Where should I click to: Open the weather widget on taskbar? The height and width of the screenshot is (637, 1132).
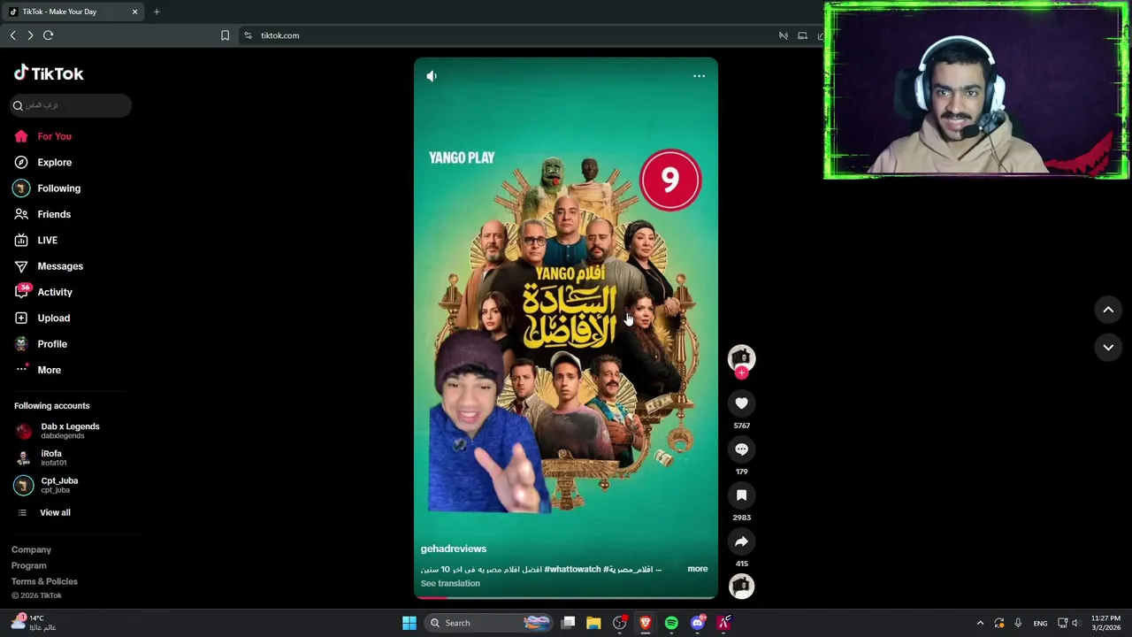coord(34,623)
